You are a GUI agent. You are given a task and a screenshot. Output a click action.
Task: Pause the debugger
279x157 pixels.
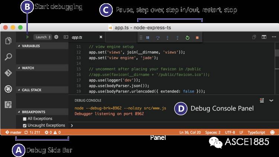(148, 37)
